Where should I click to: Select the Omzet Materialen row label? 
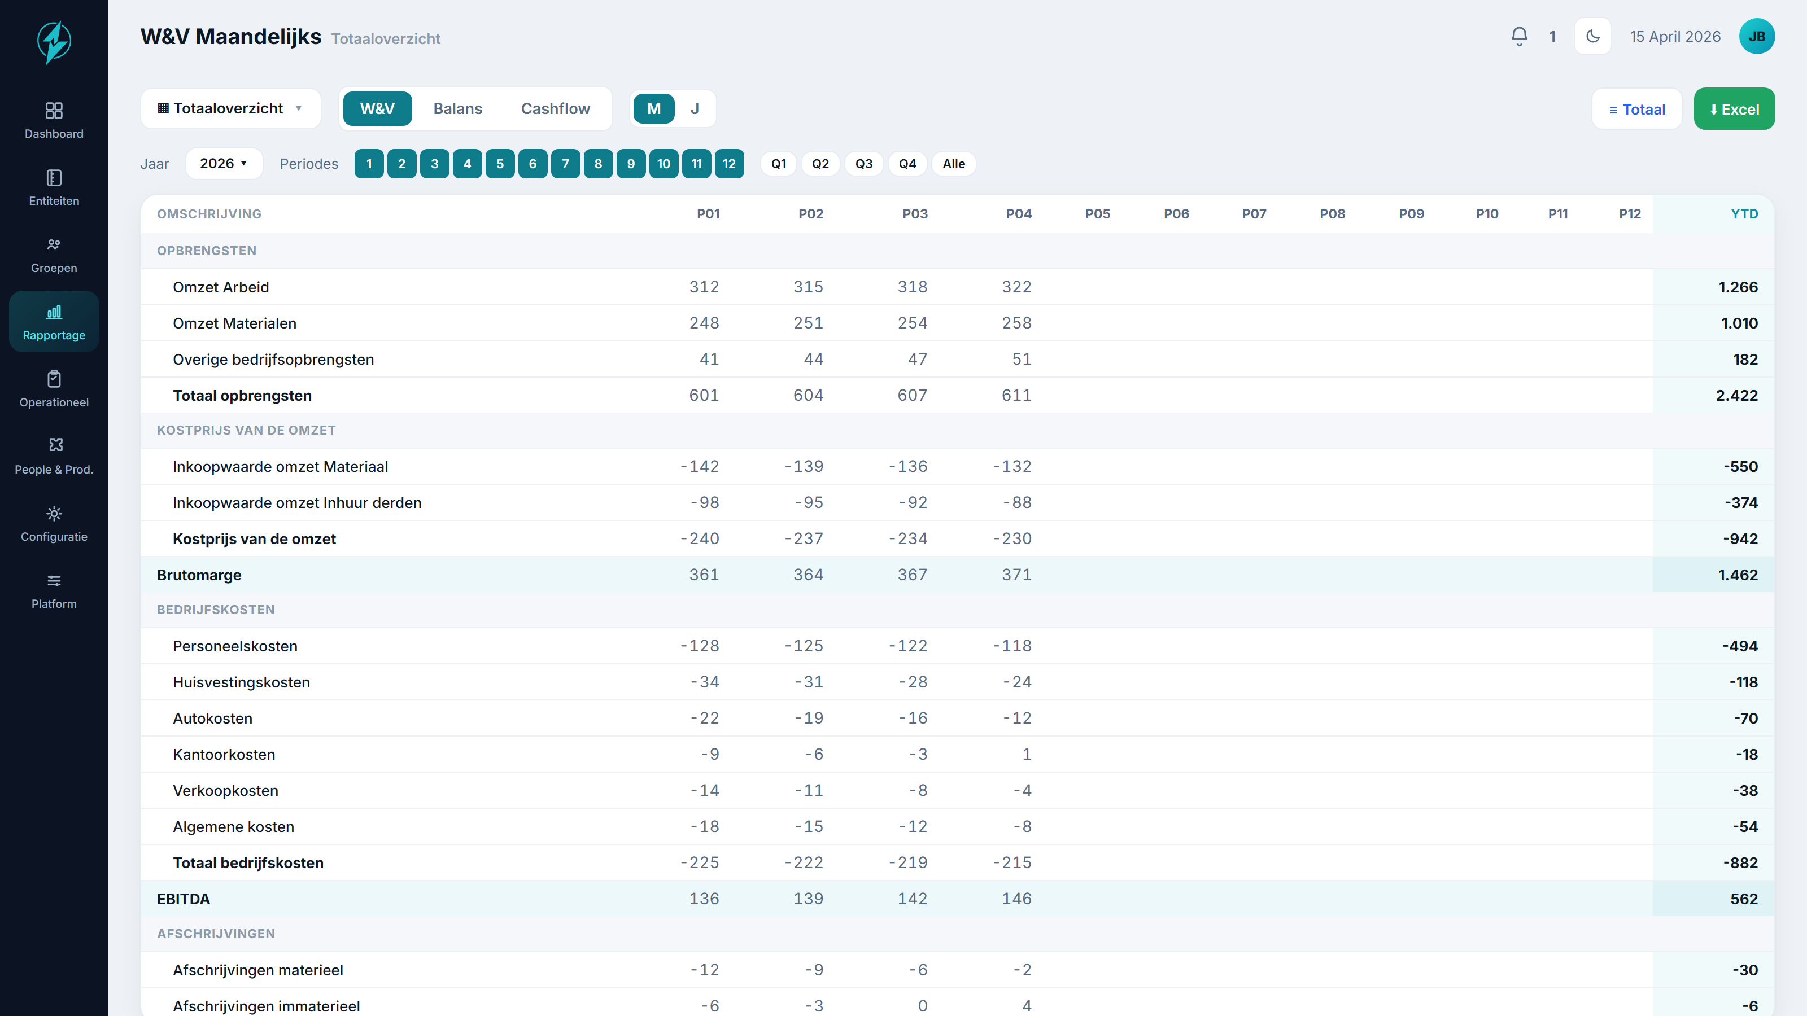click(x=234, y=323)
